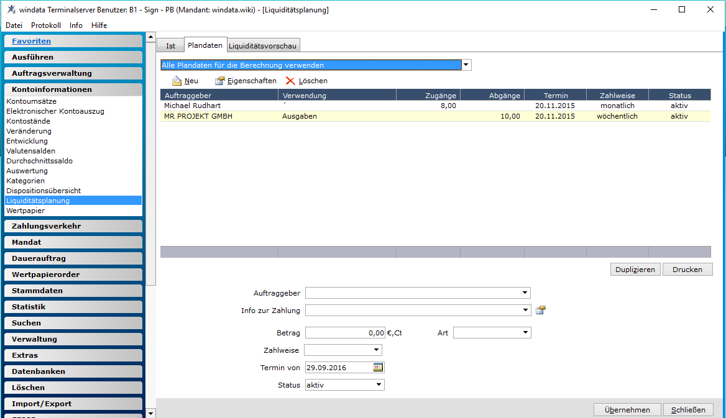Open Elektronischer Kontoauszug in the sidebar
Image resolution: width=726 pixels, height=418 pixels.
tap(55, 111)
